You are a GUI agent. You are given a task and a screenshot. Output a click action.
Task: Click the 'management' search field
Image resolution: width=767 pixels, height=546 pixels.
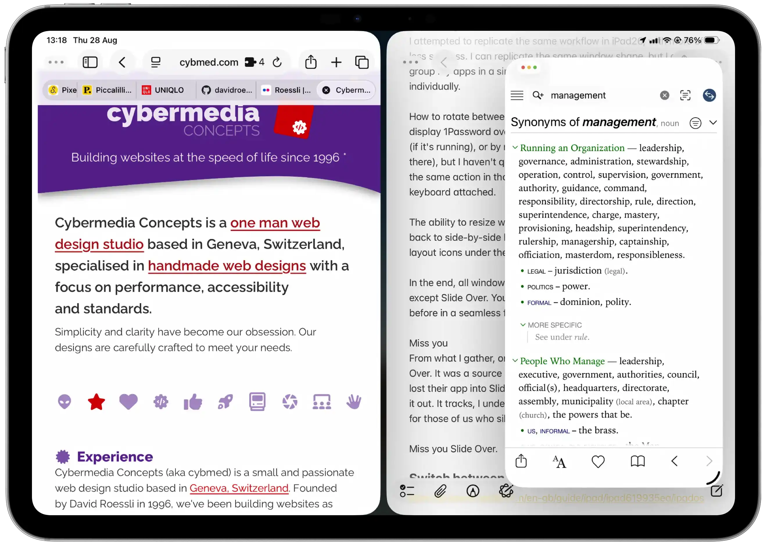(578, 96)
